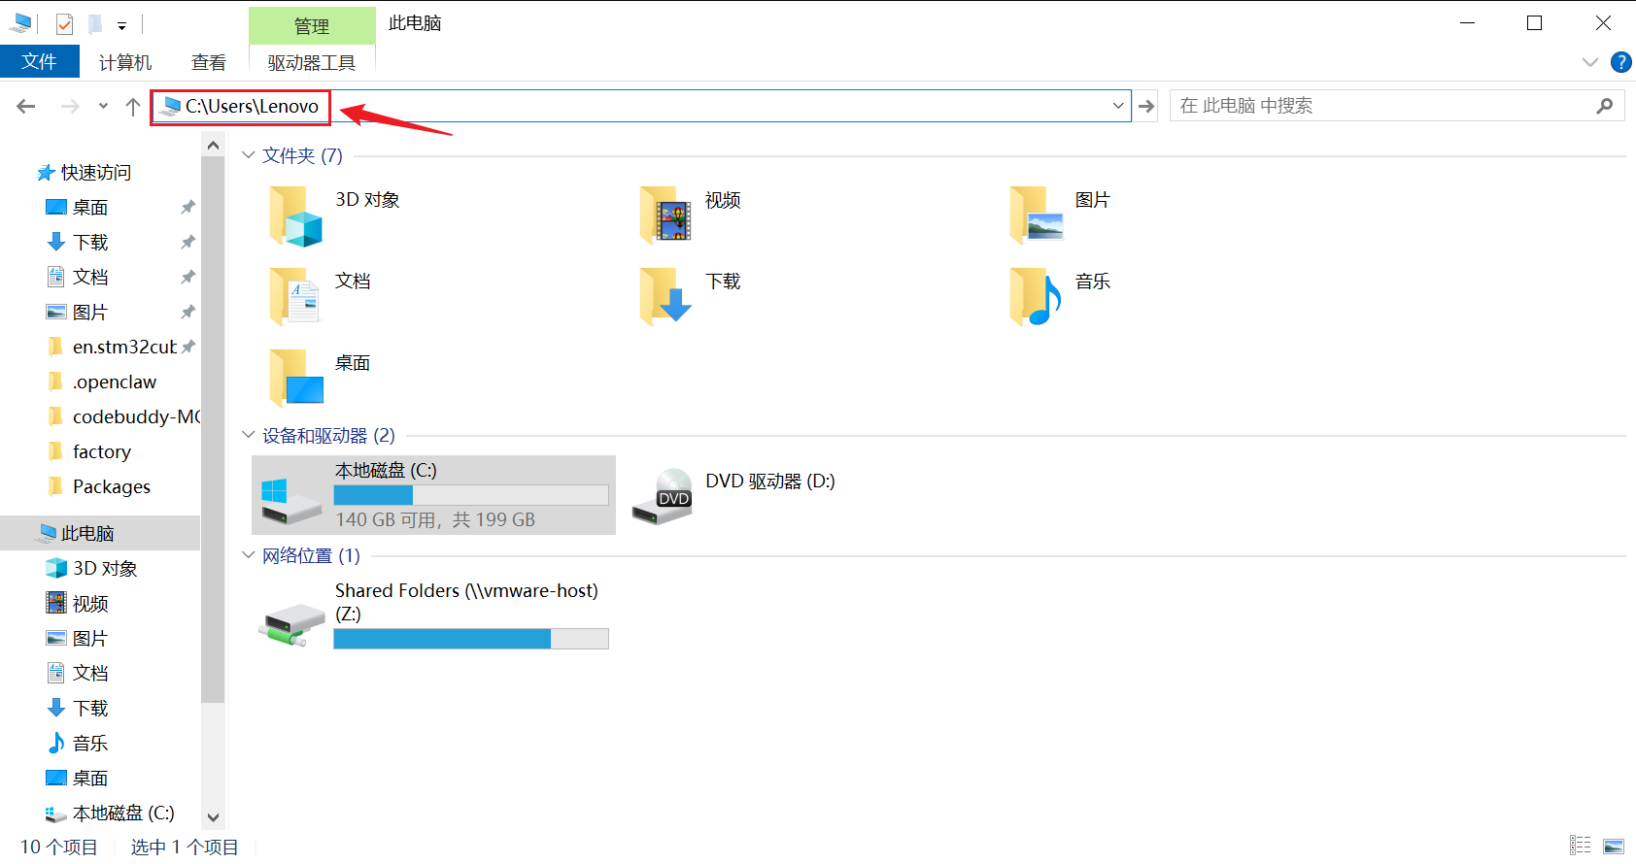This screenshot has height=864, width=1636.
Task: Switch to details view icon in status bar
Action: click(x=1581, y=846)
